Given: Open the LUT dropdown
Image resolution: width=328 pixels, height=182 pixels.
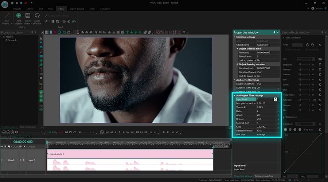Looking at the screenshot, I should coord(305,59).
